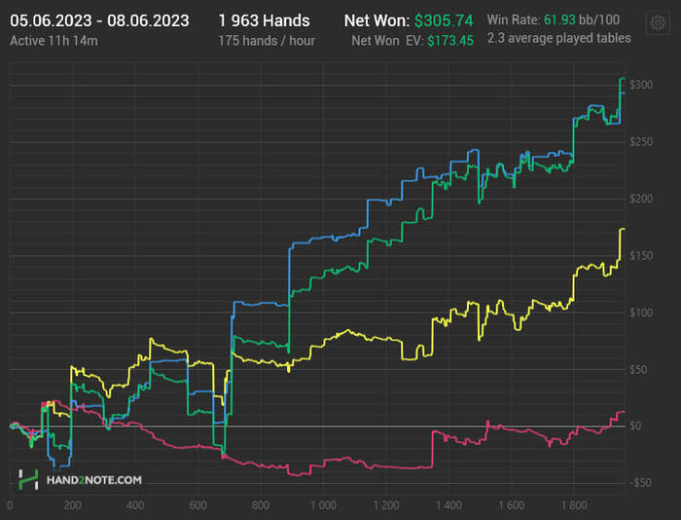Click the 600 hands x-axis label
The image size is (681, 520).
(x=197, y=505)
